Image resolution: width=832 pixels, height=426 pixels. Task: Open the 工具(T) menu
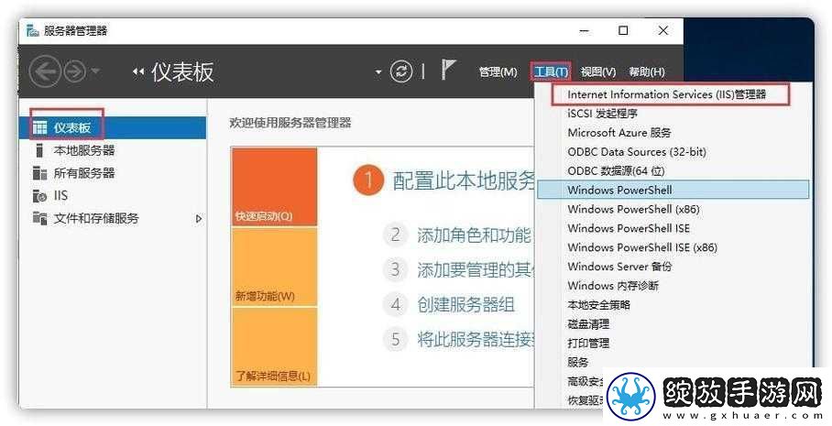tap(551, 71)
